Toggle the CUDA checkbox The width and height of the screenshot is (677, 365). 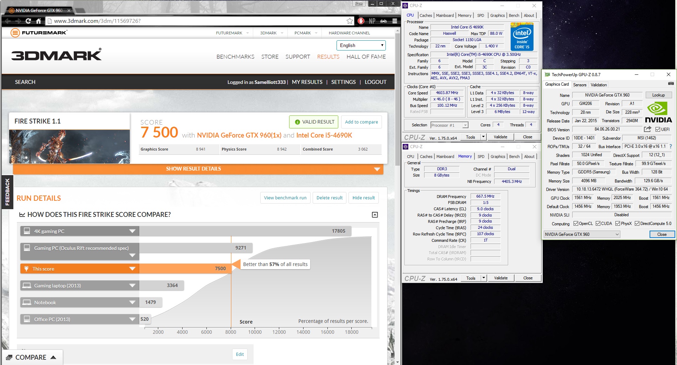click(598, 224)
